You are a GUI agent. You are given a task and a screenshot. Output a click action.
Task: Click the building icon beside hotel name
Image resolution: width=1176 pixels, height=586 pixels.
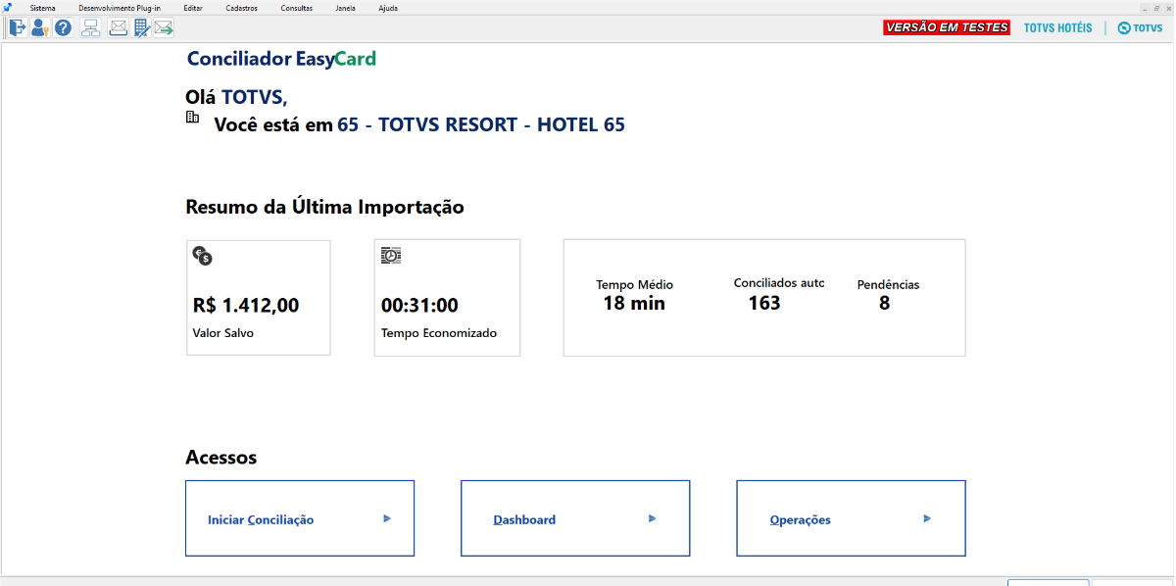click(193, 118)
